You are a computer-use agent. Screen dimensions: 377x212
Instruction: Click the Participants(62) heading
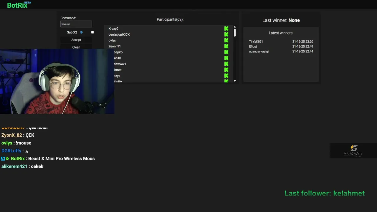click(x=170, y=19)
